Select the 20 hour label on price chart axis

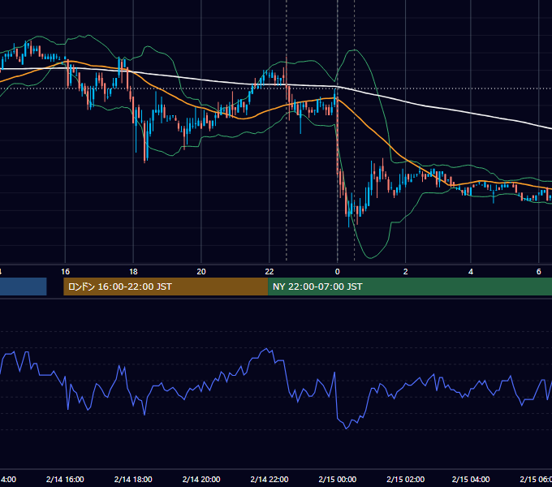click(x=201, y=272)
